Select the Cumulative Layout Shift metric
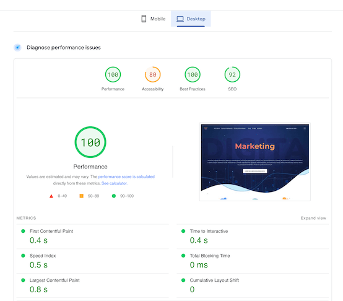 click(253, 286)
